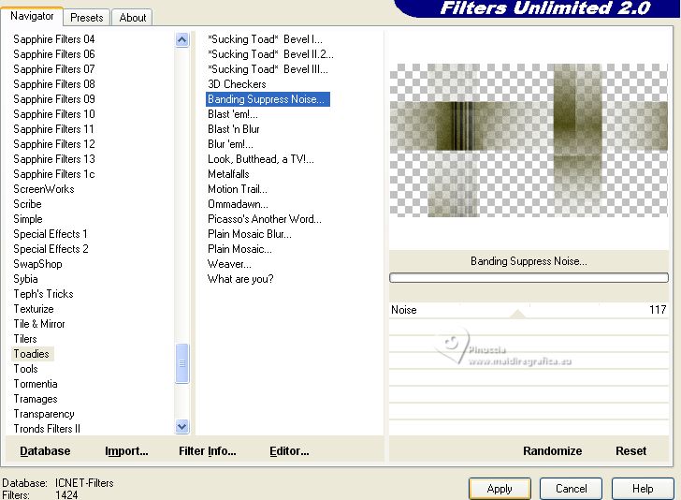
Task: Reset the filter settings
Action: click(x=631, y=451)
